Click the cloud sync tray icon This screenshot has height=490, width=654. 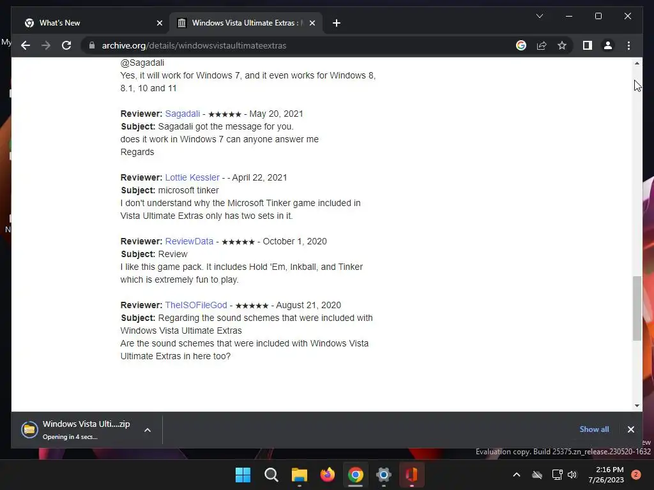(x=537, y=475)
